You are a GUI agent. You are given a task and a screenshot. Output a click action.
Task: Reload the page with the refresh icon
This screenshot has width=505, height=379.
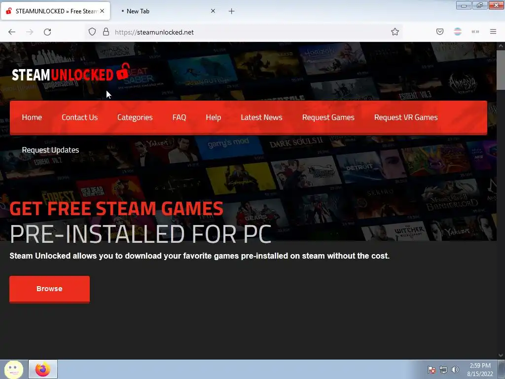pyautogui.click(x=47, y=32)
